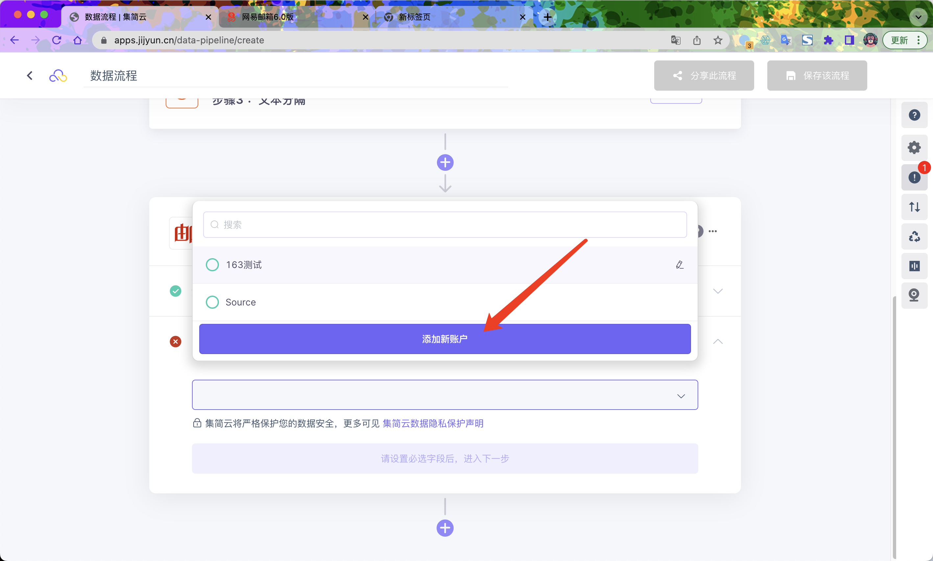The height and width of the screenshot is (561, 933).
Task: Click the jijiyun cloud logo
Action: click(x=58, y=76)
